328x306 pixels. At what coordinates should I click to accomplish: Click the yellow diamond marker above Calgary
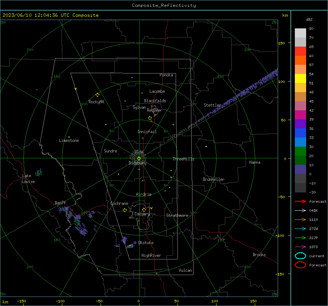pos(144,210)
